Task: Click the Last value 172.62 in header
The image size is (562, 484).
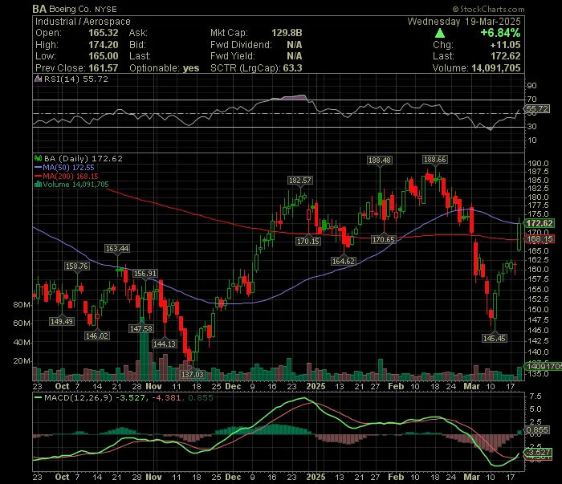Action: click(505, 56)
